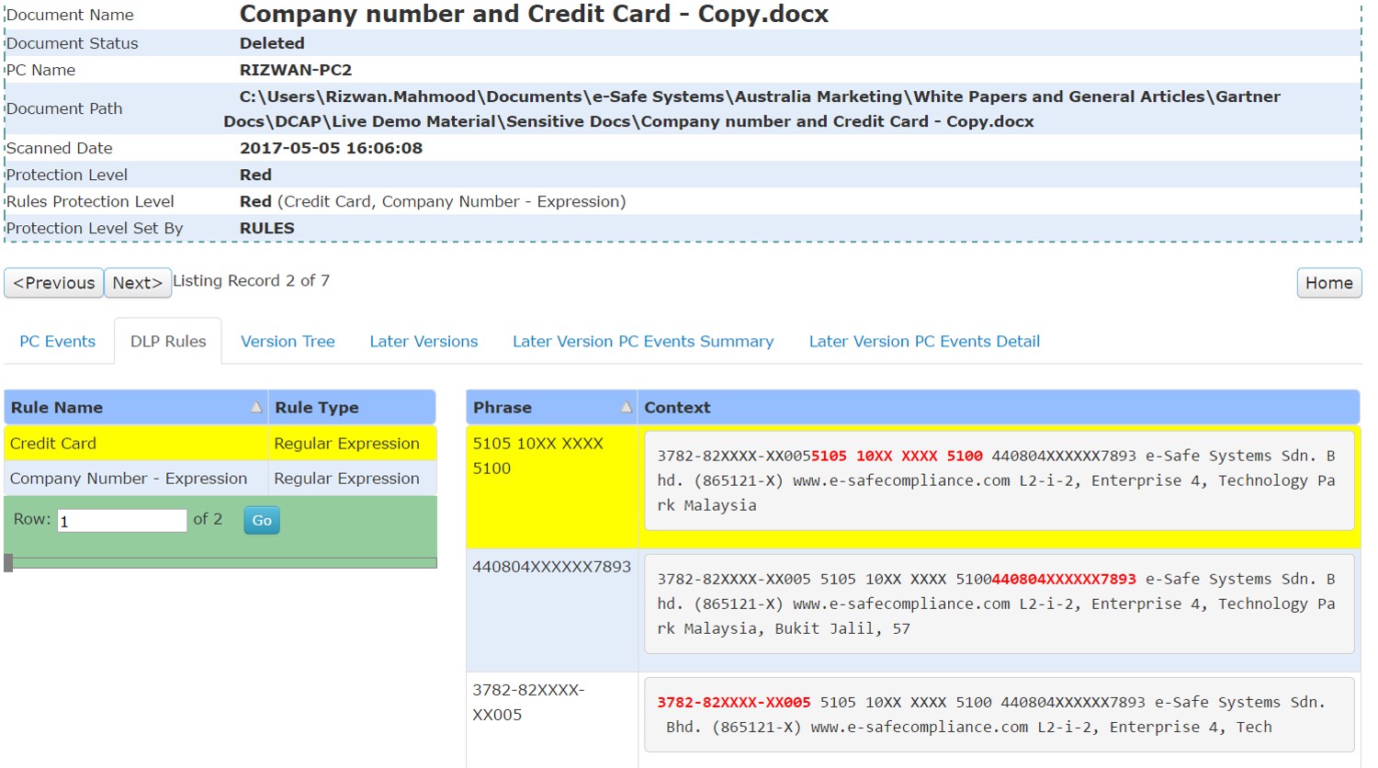Select Later Version PC Events Summary tab
Viewport: 1378px width, 768px height.
pos(643,342)
